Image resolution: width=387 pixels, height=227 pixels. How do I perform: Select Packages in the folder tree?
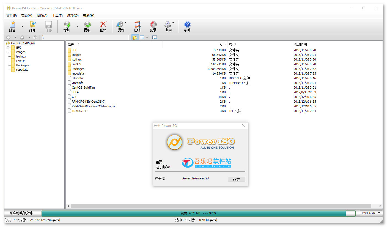click(22, 65)
